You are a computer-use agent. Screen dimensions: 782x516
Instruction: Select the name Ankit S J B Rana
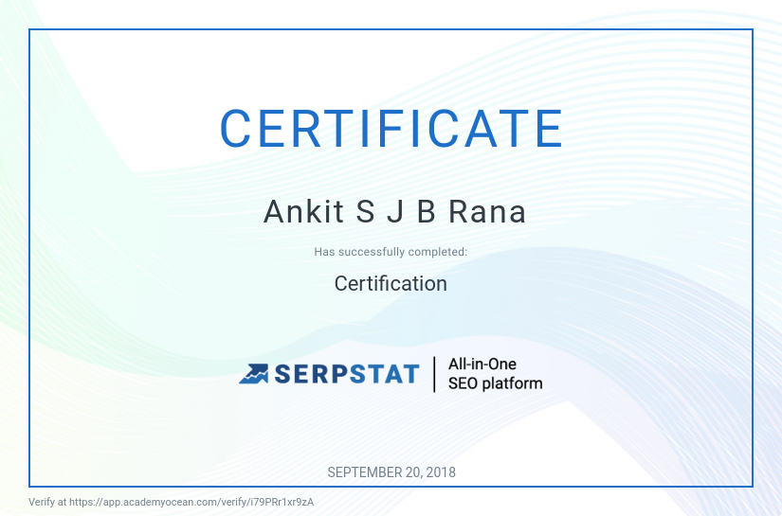click(394, 212)
